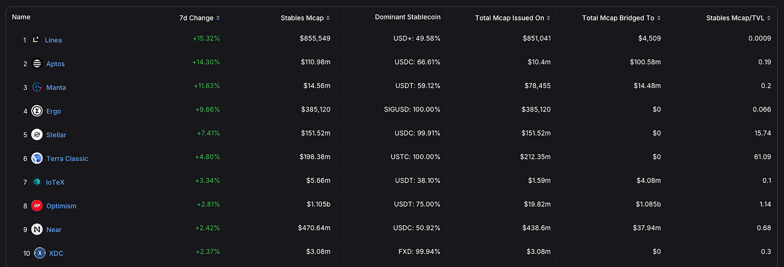
Task: Click the IoTeX chain logo icon
Action: pyautogui.click(x=37, y=182)
